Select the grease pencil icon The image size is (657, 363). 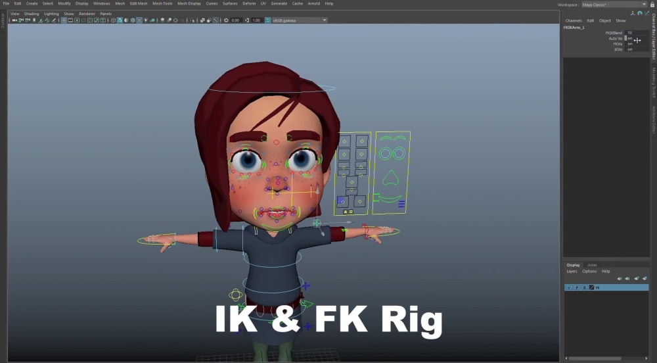54,20
